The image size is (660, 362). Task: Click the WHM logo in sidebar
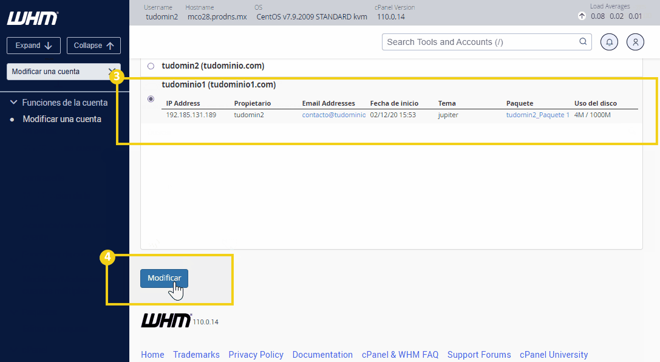click(x=32, y=18)
